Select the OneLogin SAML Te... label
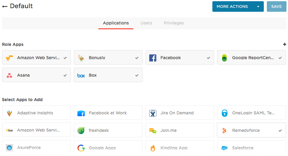 [253, 113]
